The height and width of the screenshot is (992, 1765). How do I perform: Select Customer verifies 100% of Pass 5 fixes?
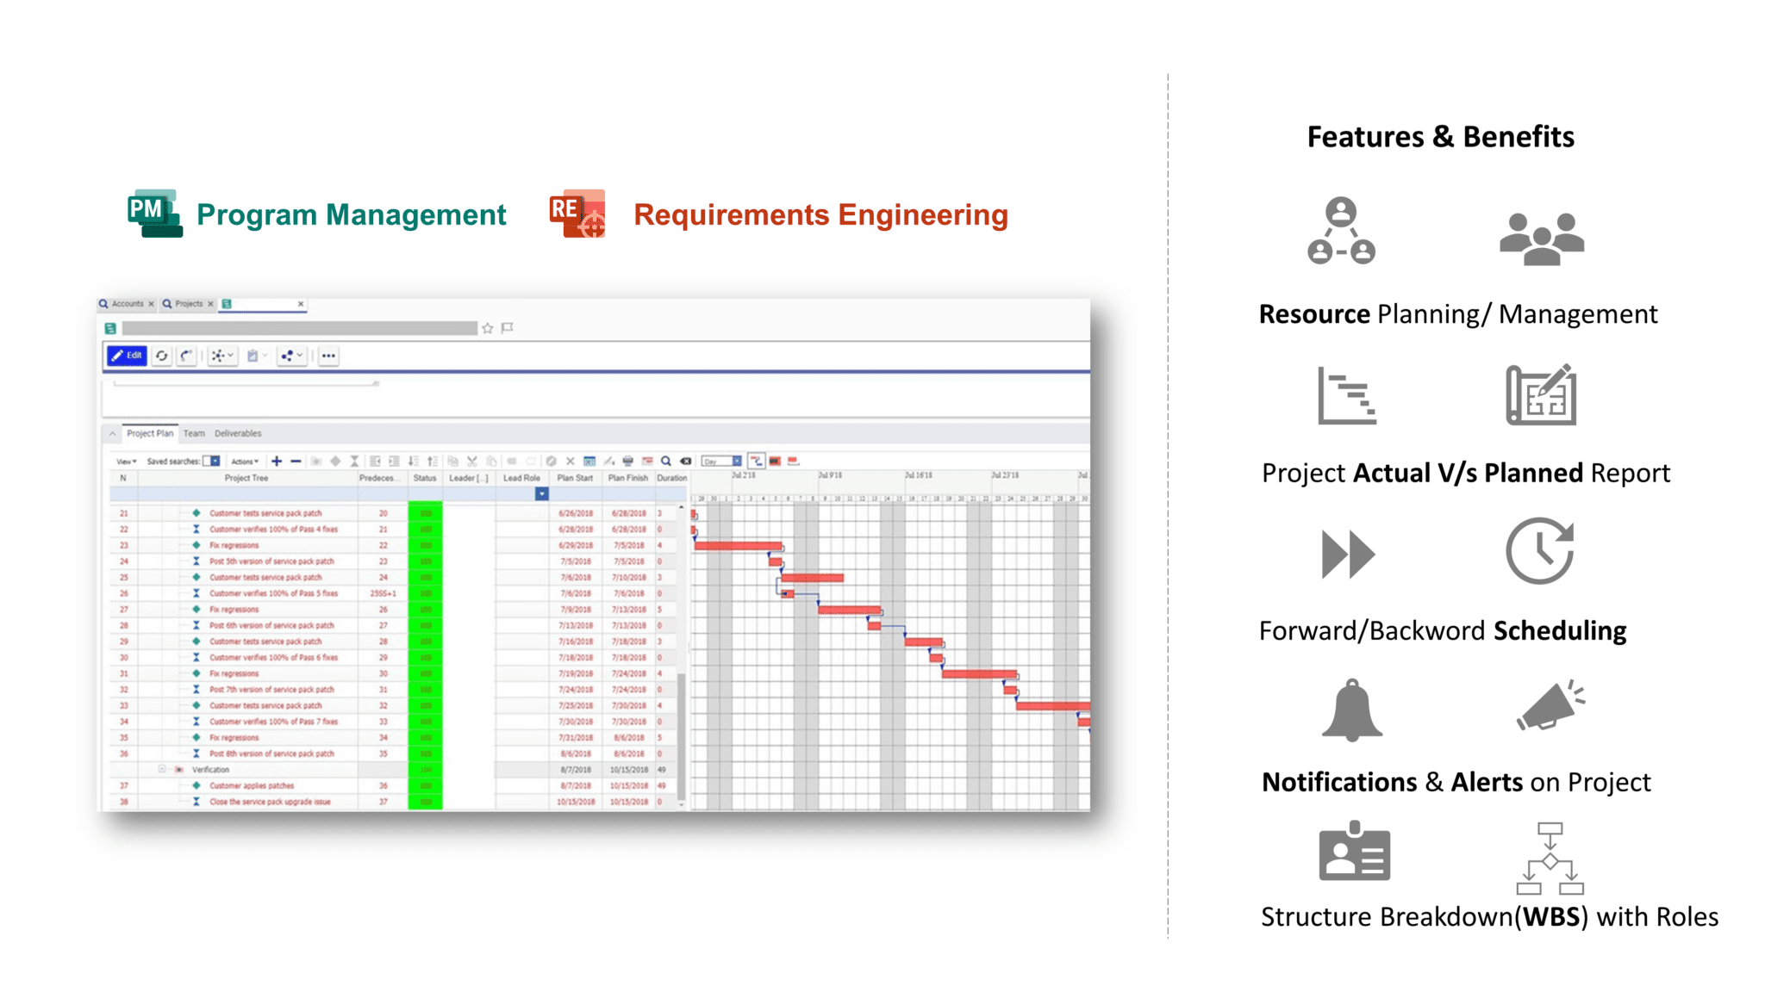(274, 593)
